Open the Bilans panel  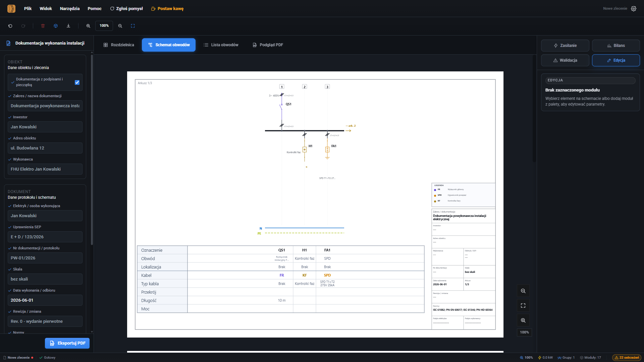point(616,46)
